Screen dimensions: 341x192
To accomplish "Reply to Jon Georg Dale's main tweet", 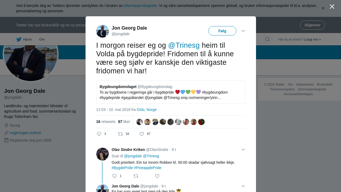I will (99, 134).
